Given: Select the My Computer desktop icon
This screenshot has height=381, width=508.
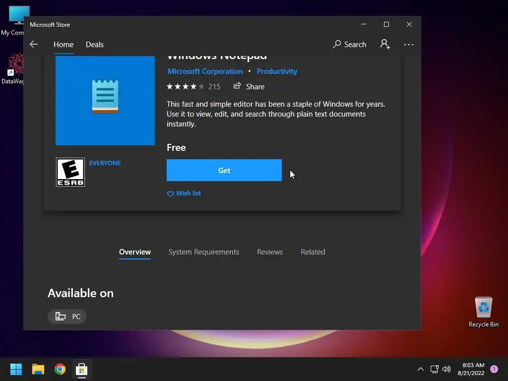Looking at the screenshot, I should coord(13,21).
